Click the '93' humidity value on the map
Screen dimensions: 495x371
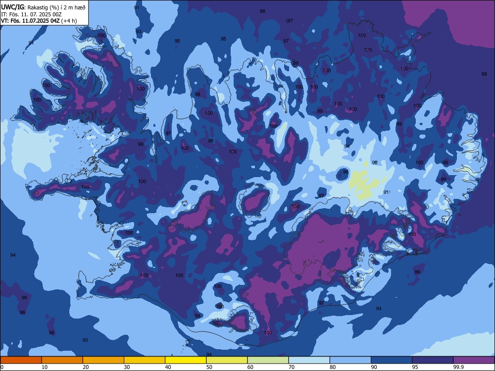139,32
